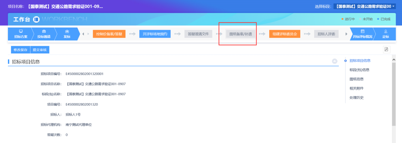This screenshot has width=402, height=143.
Task: Select the 开评标场地预约 step
Action: coord(155,34)
